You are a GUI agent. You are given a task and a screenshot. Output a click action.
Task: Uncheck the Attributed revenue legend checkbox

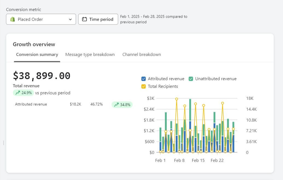(x=144, y=79)
